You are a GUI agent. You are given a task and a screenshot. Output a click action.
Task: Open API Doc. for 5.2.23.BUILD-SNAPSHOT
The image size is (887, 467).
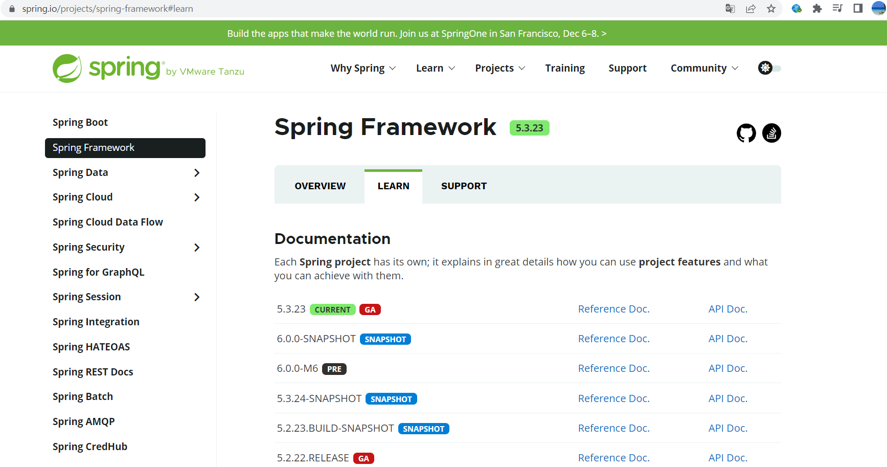click(728, 428)
